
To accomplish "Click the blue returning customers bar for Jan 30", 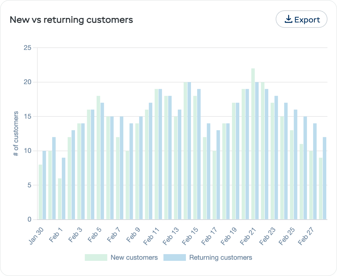I will tap(44, 182).
